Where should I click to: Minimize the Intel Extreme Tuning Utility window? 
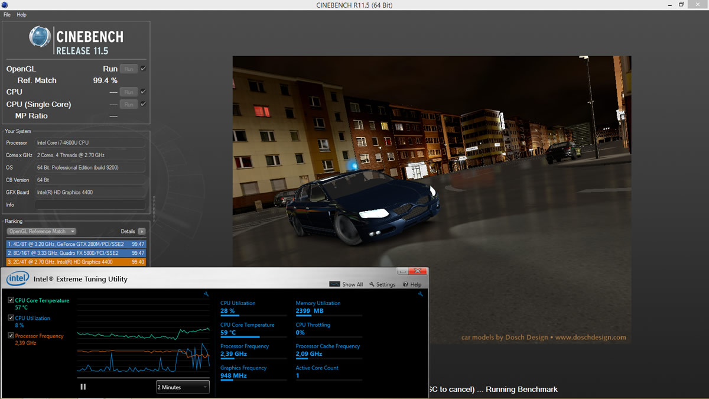click(403, 271)
